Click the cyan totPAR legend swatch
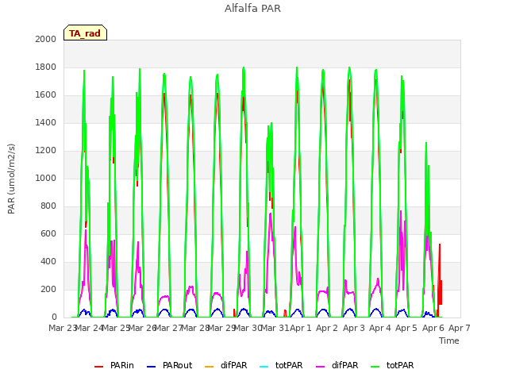 [264, 367]
